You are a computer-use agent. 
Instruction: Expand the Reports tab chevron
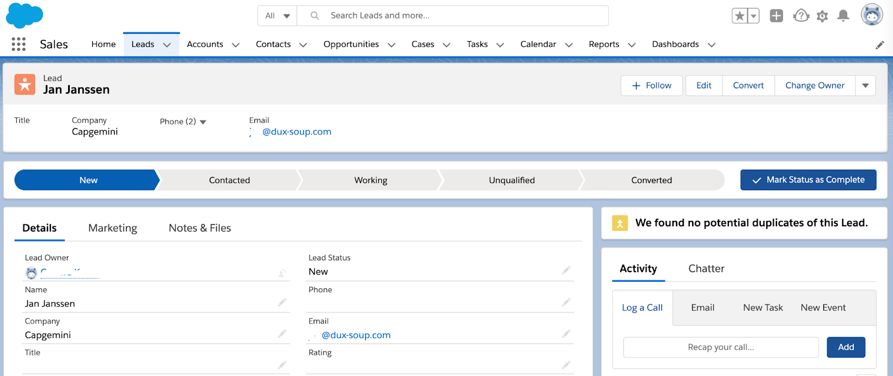click(632, 45)
